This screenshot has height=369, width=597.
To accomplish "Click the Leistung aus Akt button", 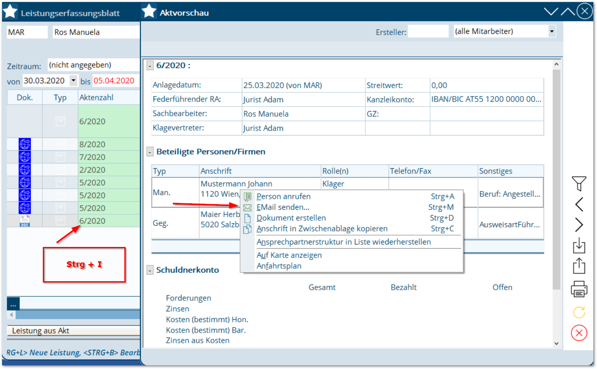I will (x=74, y=331).
